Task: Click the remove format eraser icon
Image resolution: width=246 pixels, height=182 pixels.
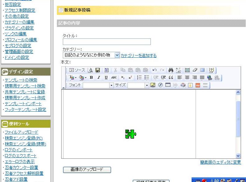Action: tap(195, 70)
